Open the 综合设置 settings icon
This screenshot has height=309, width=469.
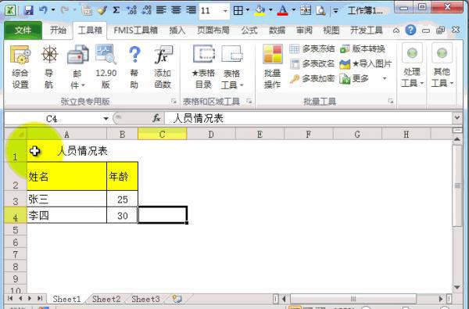point(20,55)
